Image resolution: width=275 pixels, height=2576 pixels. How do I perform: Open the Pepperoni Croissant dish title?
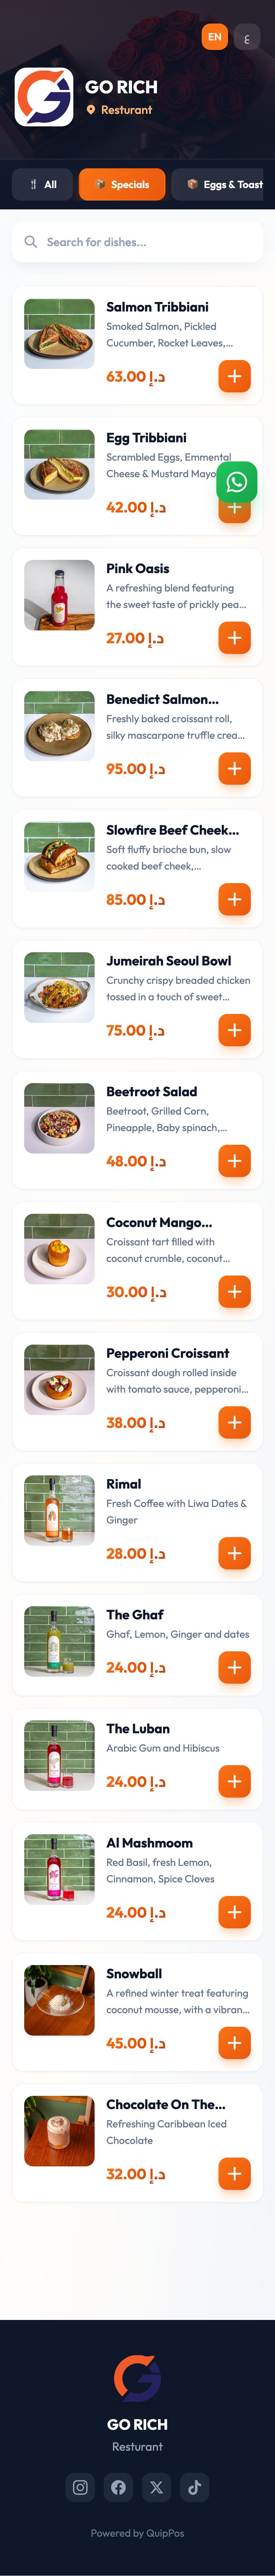click(168, 1353)
